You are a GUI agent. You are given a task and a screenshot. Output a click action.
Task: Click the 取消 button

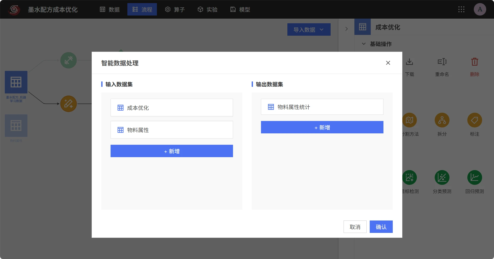pyautogui.click(x=355, y=227)
